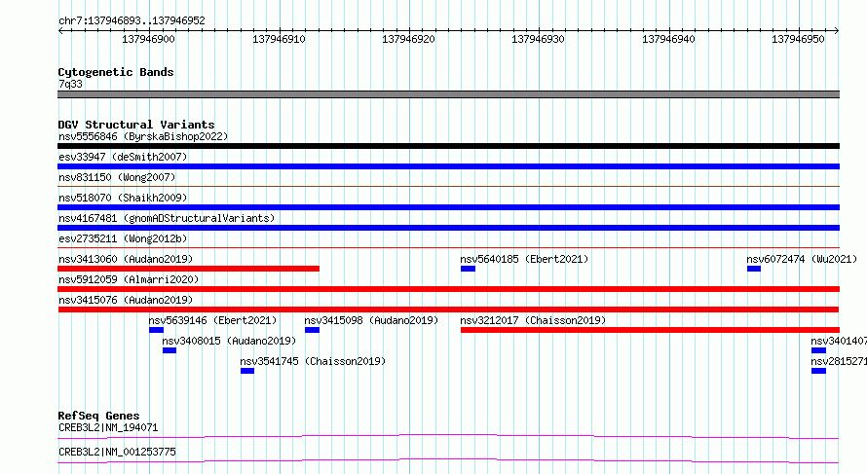Click the 7q33 band label
Viewport: 867px width, 474px height.
pos(70,84)
